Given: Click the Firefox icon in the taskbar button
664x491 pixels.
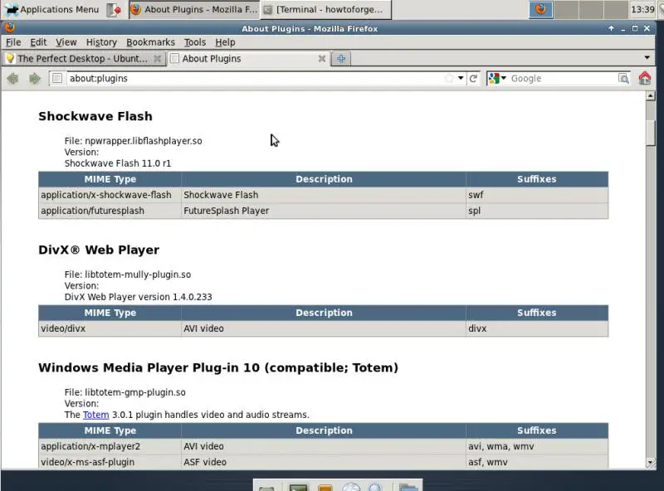Looking at the screenshot, I should pyautogui.click(x=135, y=9).
